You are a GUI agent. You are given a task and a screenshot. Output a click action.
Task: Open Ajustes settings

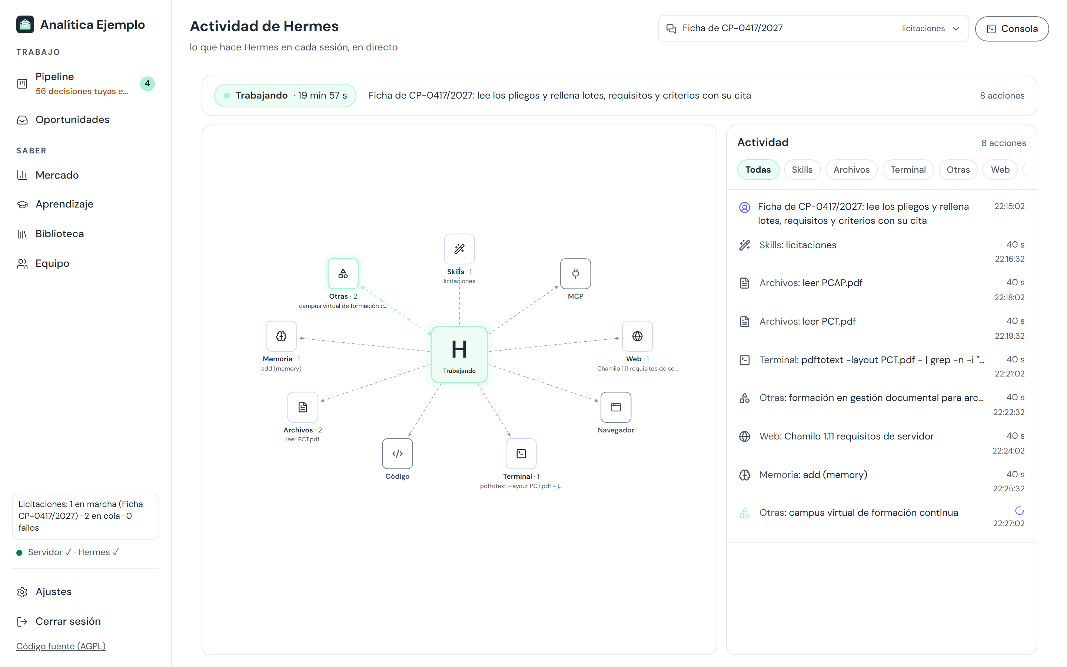click(86, 591)
